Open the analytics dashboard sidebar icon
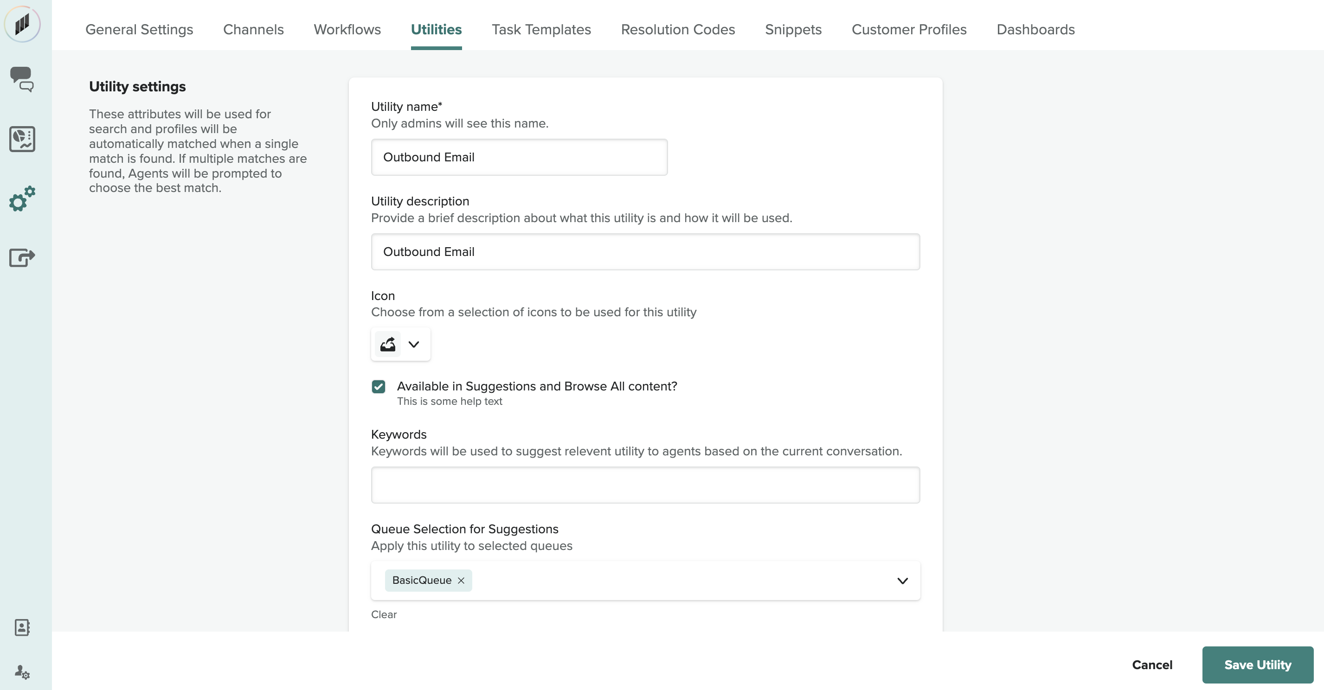Image resolution: width=1324 pixels, height=690 pixels. click(22, 139)
